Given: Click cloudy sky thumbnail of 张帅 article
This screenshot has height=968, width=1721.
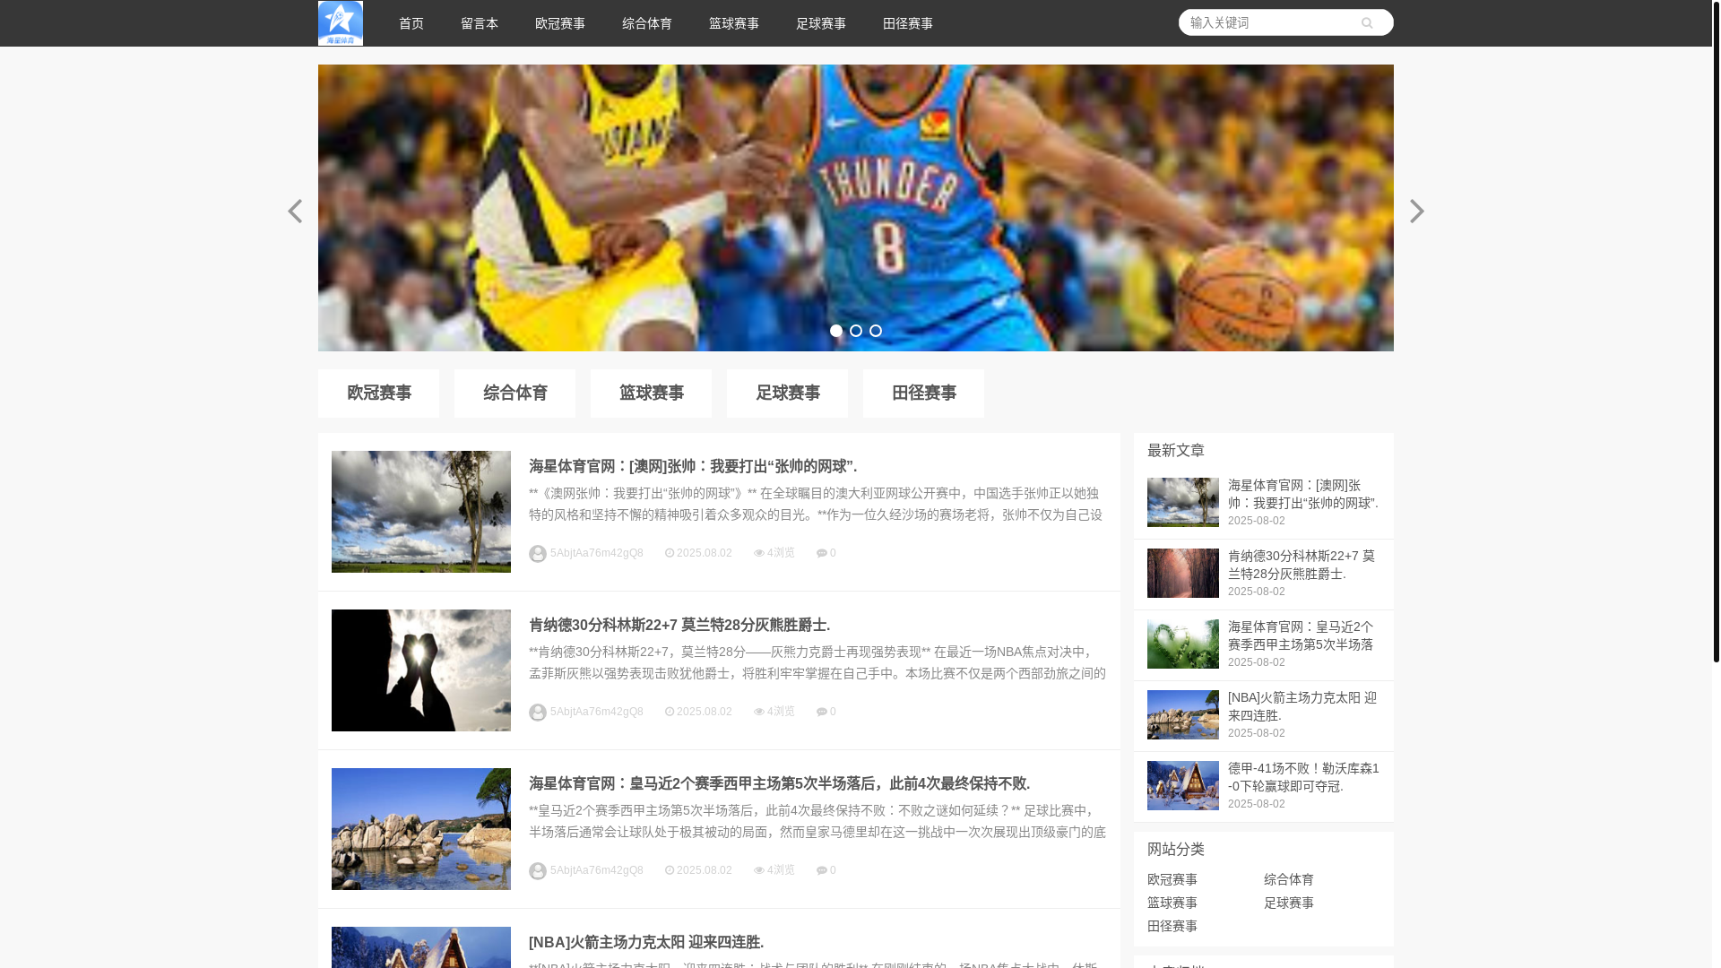Looking at the screenshot, I should click(421, 512).
